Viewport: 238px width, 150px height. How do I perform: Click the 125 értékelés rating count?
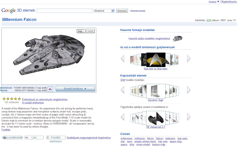pos(12,102)
